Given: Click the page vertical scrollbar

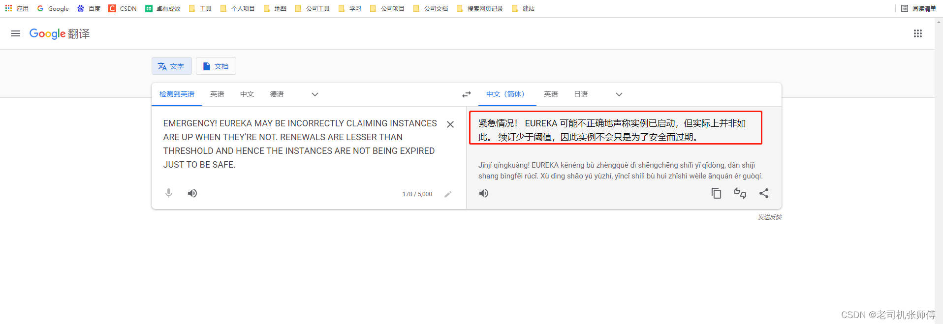Looking at the screenshot, I should point(939,171).
